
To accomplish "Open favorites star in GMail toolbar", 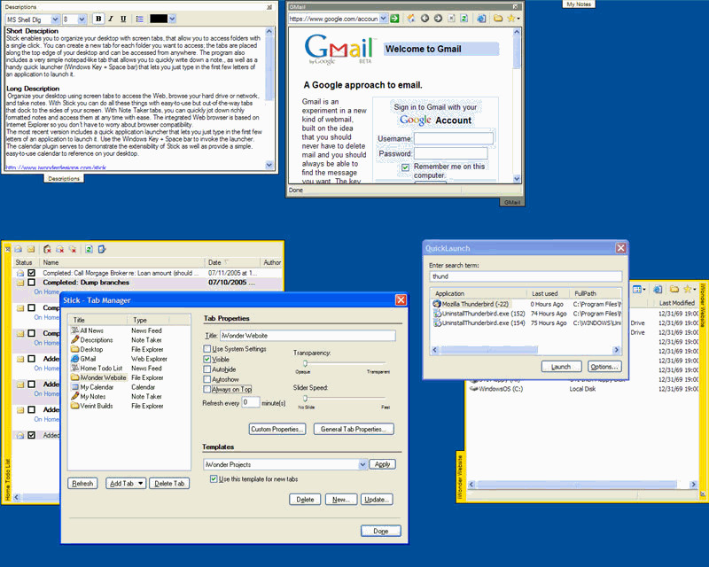I will [x=513, y=18].
